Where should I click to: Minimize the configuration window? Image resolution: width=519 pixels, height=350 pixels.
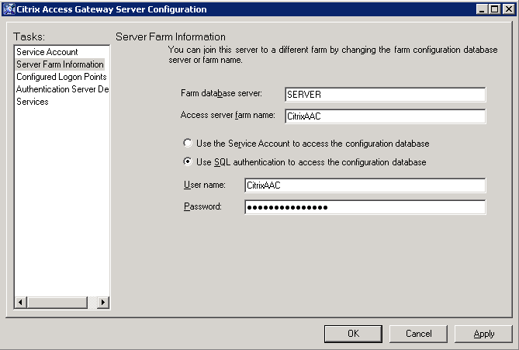[x=482, y=9]
